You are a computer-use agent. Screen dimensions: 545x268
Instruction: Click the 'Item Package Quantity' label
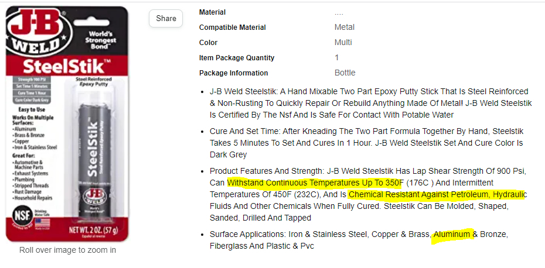(237, 58)
